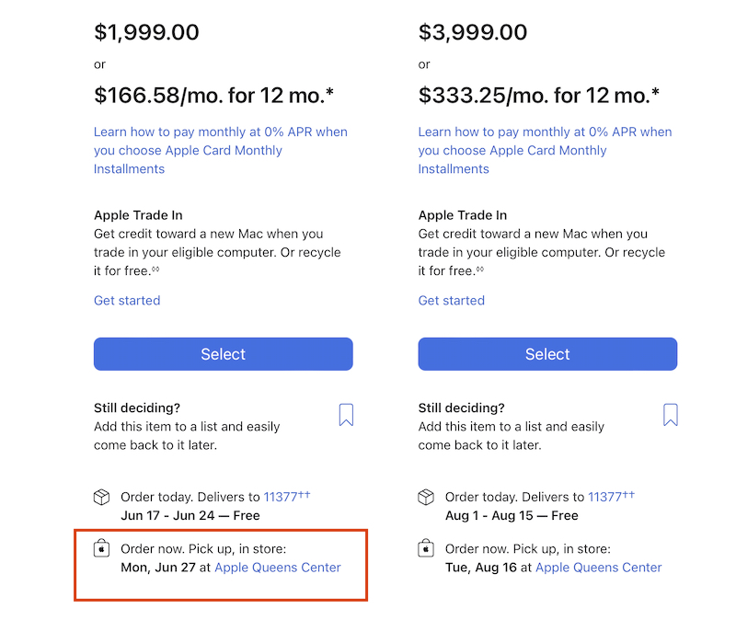736x620 pixels.
Task: Change ZIP code 11377 for Jun 17 delivery
Action: tap(282, 497)
